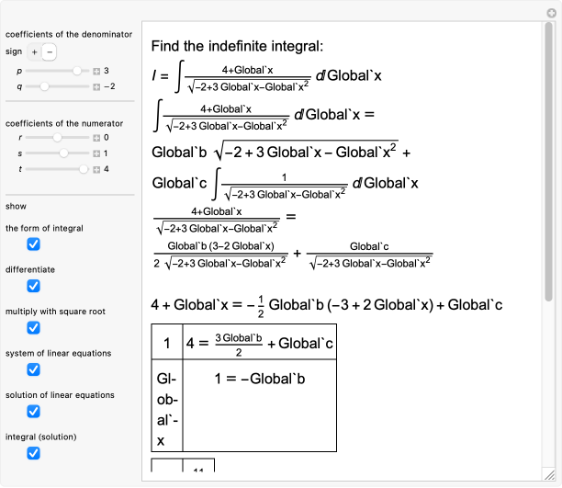Click the r coefficient slider thumb
This screenshot has height=488, width=562.
pyautogui.click(x=57, y=137)
